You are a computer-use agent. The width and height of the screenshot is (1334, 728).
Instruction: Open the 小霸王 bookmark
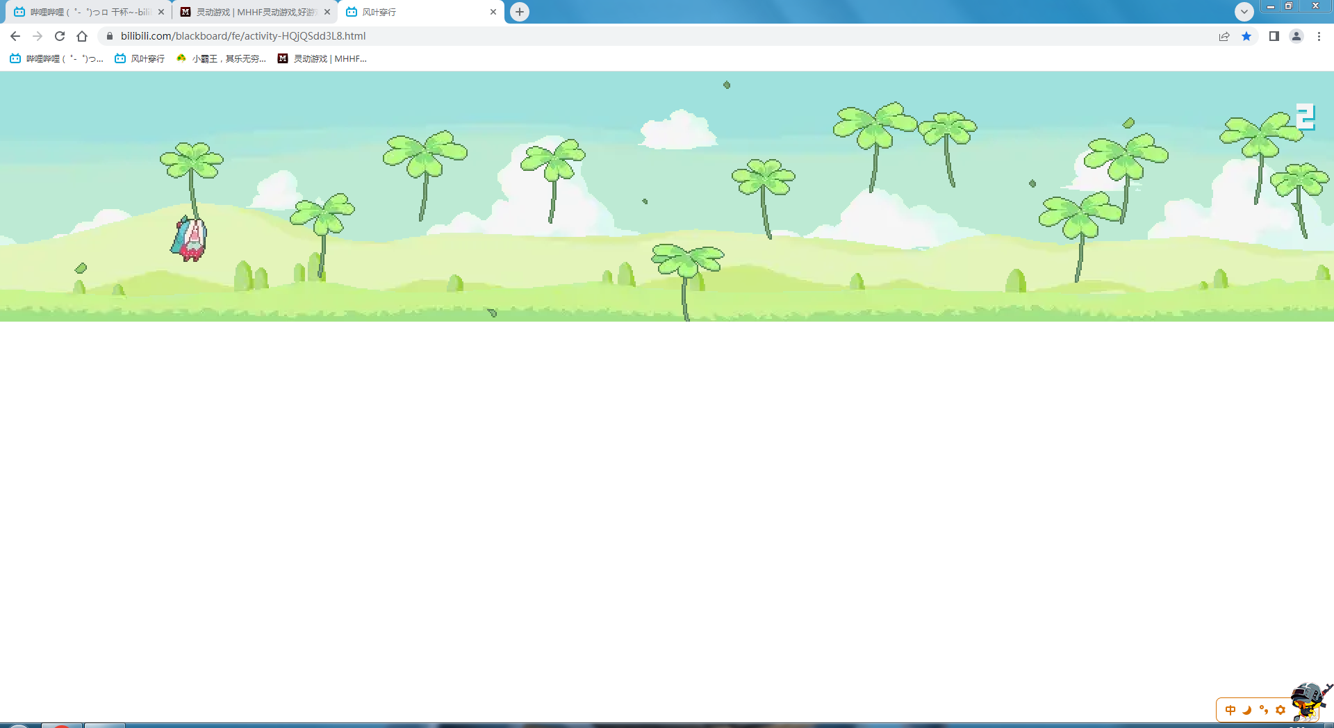tap(221, 59)
